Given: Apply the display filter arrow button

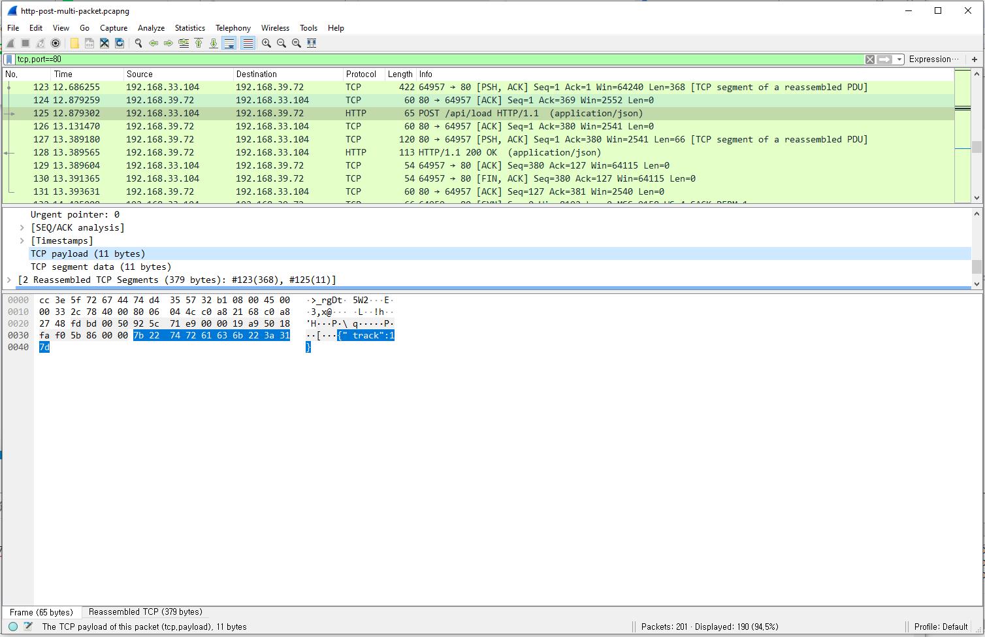Looking at the screenshot, I should pyautogui.click(x=884, y=59).
